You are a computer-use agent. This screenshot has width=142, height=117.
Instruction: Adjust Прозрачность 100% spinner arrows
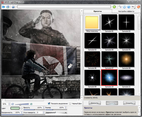click(x=22, y=112)
